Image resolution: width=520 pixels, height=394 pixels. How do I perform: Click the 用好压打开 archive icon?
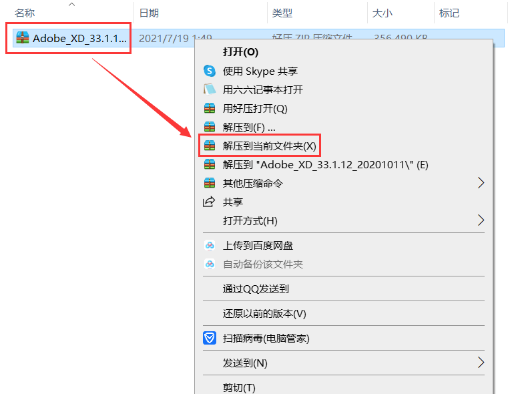point(209,108)
